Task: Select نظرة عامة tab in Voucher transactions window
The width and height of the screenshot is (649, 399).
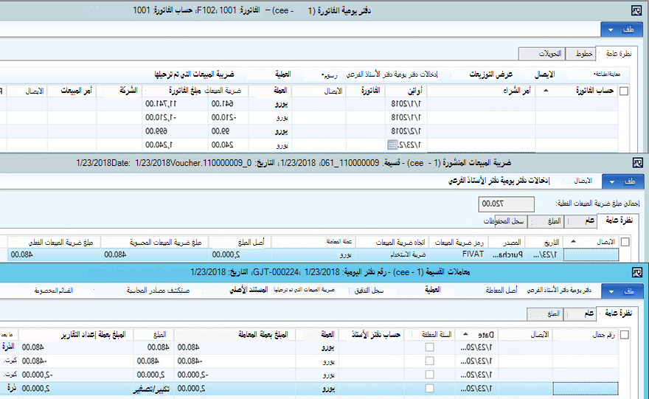Action: [619, 313]
